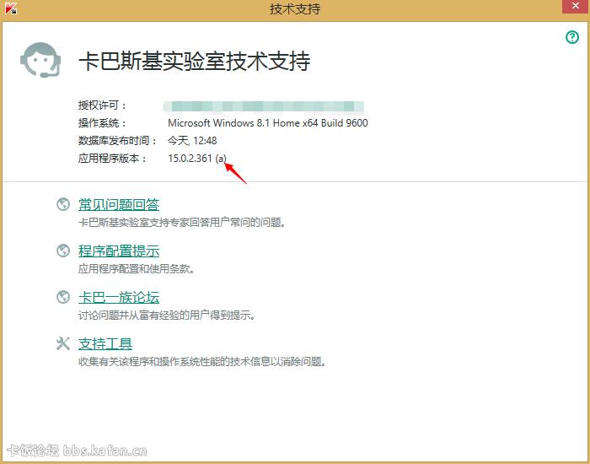Open the 常见问题回答 link

(x=119, y=204)
